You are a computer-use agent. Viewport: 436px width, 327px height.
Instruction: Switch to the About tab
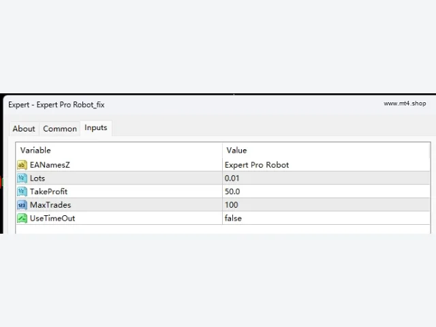point(24,129)
